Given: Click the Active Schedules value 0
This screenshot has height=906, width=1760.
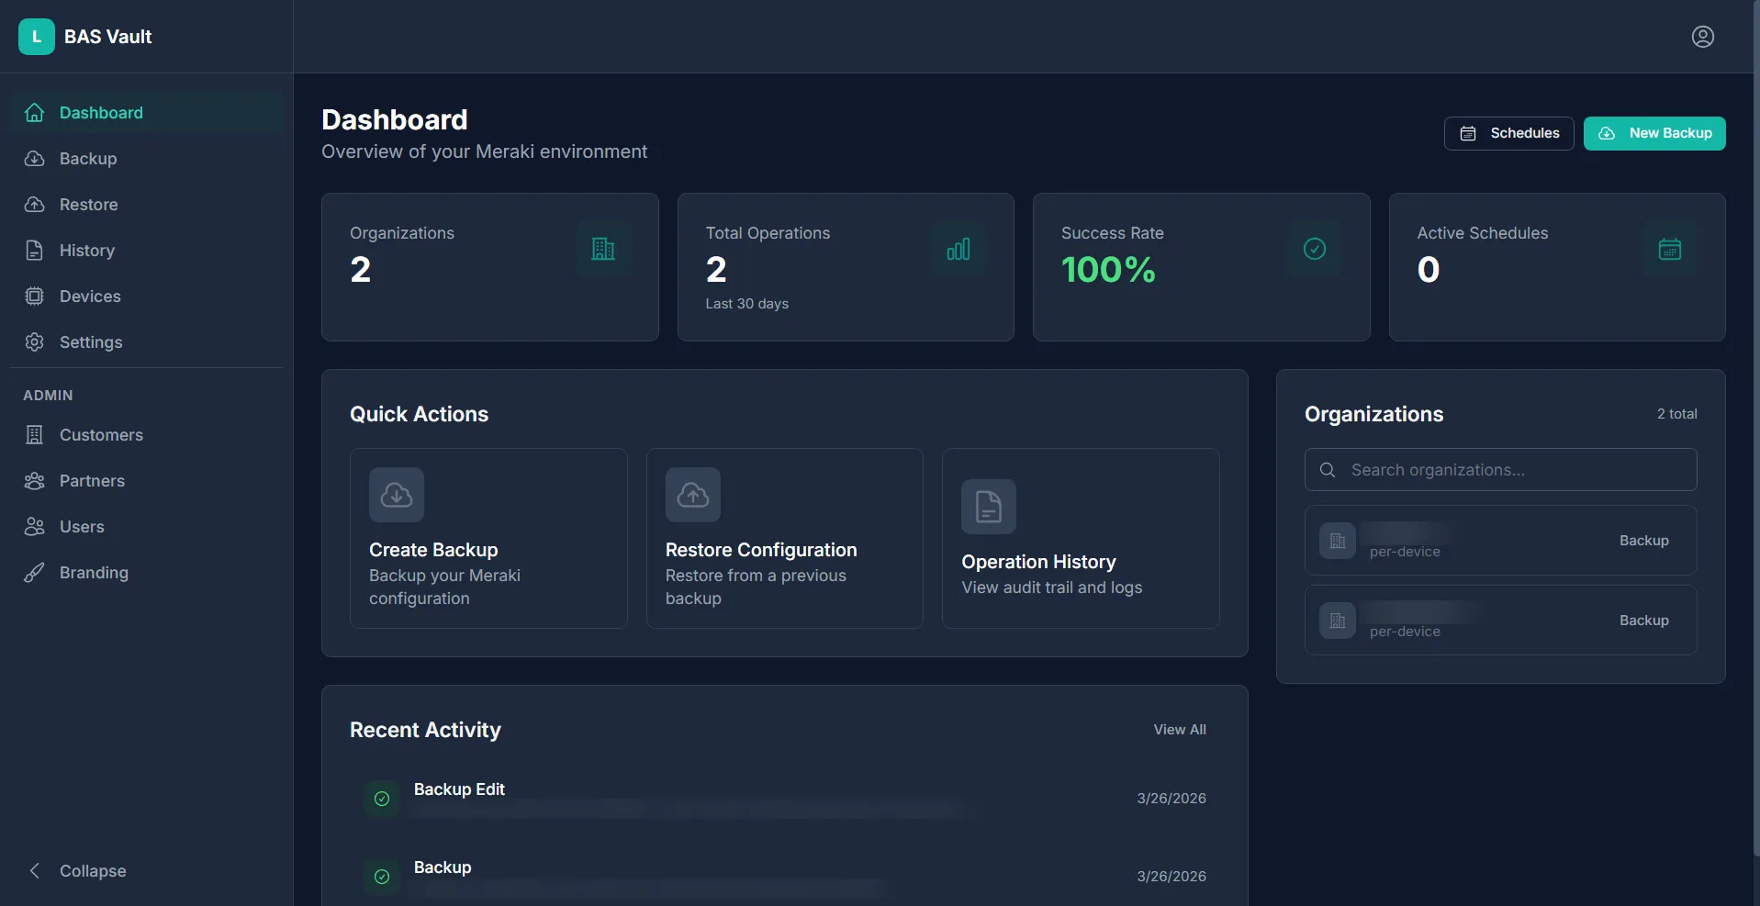Looking at the screenshot, I should coord(1429,270).
